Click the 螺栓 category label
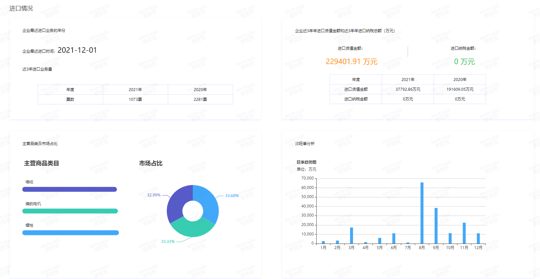The image size is (540, 279). coord(30,225)
